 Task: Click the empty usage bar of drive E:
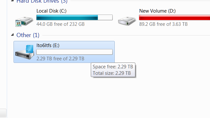click(74, 52)
